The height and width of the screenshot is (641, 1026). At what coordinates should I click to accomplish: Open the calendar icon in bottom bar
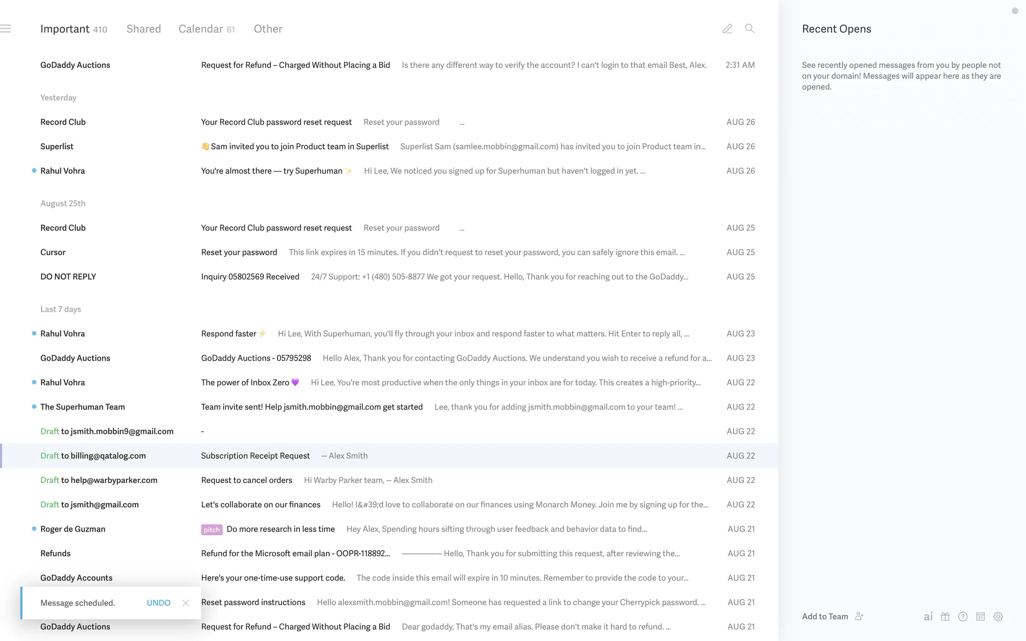(x=981, y=616)
